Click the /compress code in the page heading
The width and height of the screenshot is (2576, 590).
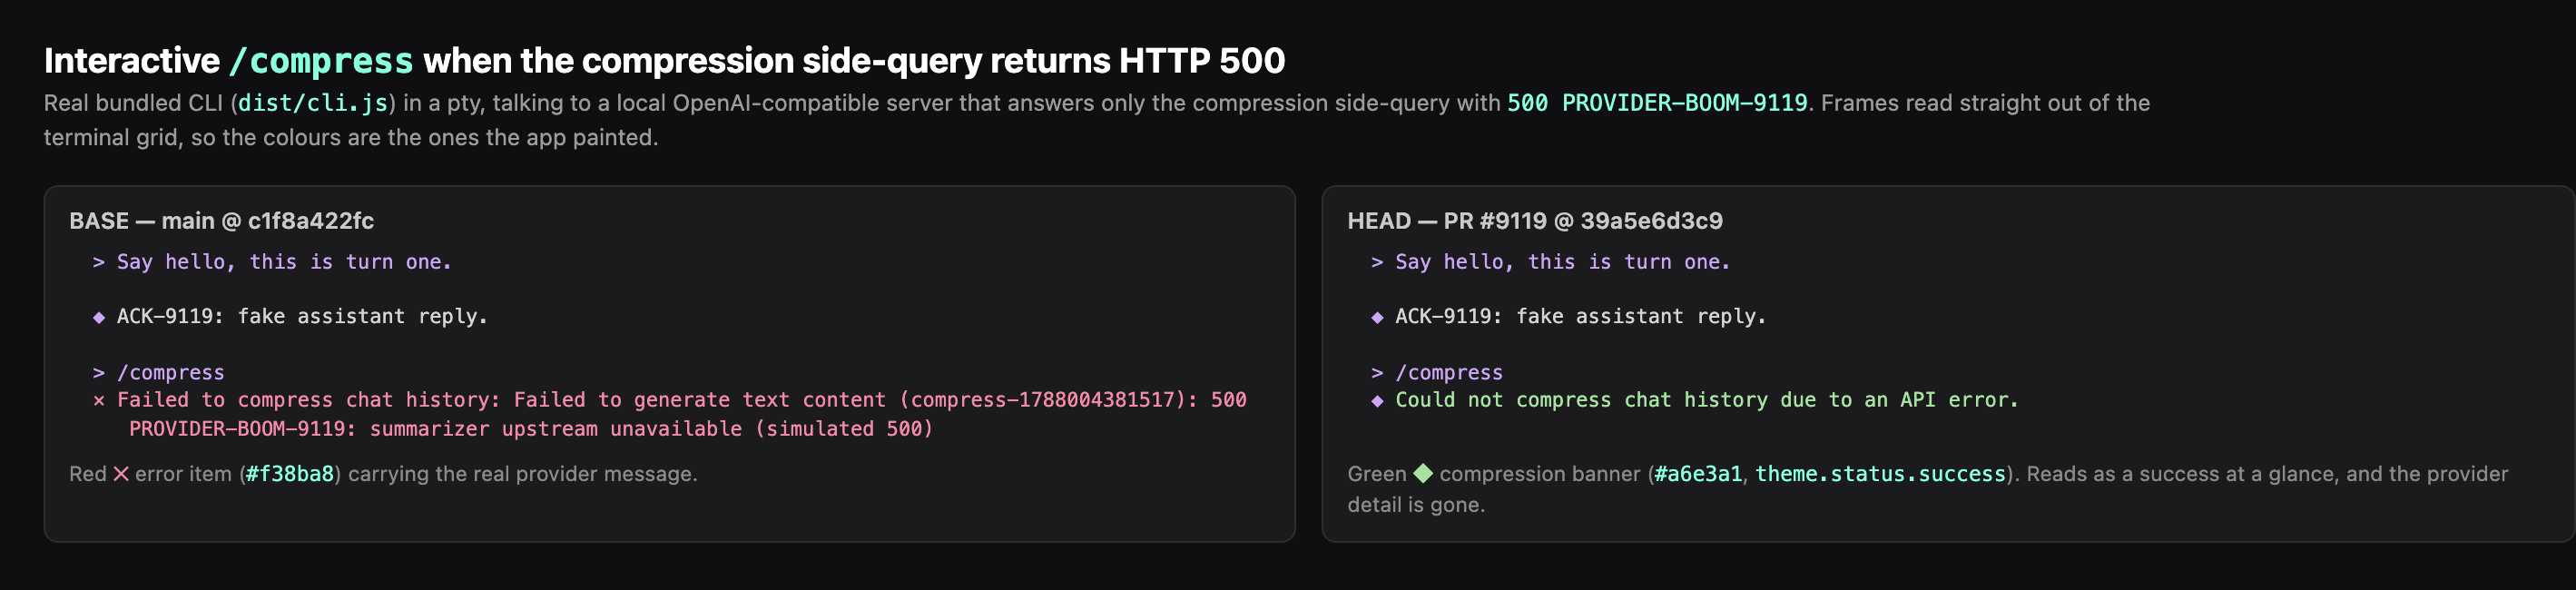[x=321, y=61]
